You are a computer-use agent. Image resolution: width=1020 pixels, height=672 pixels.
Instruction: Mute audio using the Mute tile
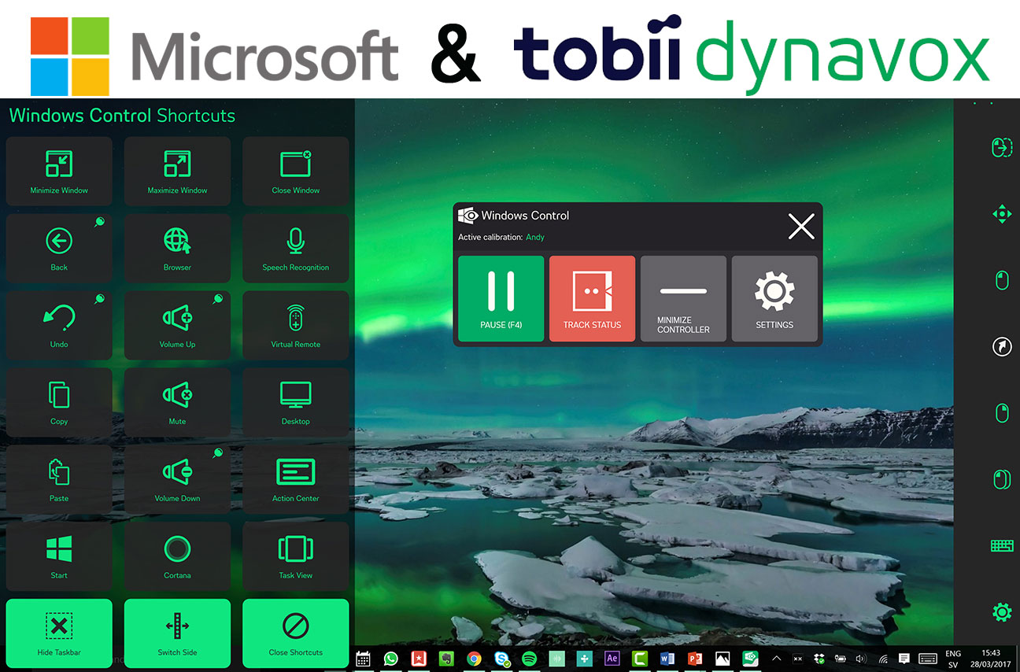pyautogui.click(x=177, y=403)
